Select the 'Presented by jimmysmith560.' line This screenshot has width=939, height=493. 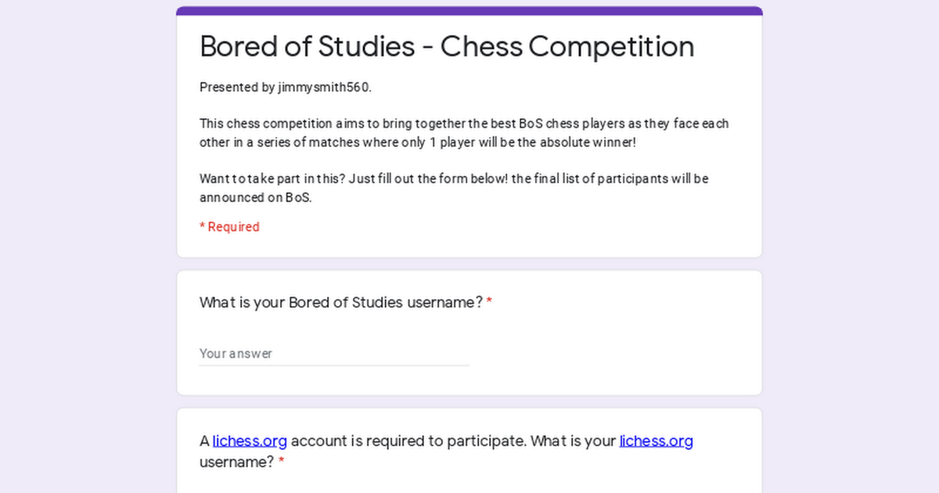[286, 88]
